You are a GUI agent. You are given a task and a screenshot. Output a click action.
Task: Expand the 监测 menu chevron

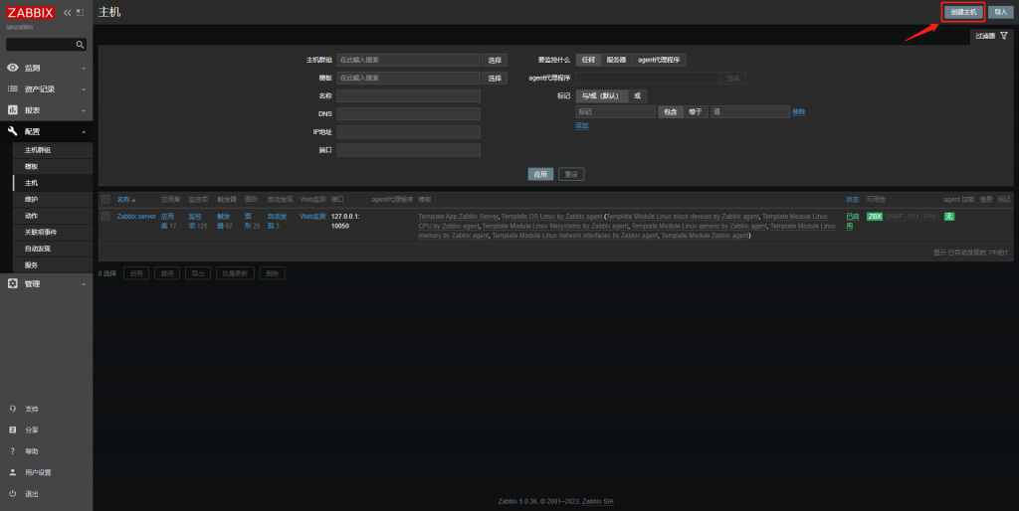pyautogui.click(x=84, y=69)
